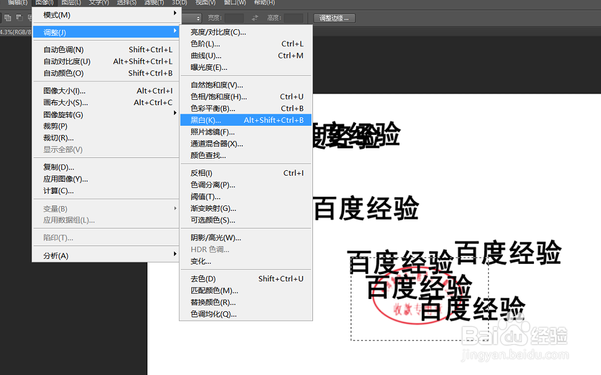
Task: Click the highlighted 黑白(K)... item
Action: [x=245, y=120]
